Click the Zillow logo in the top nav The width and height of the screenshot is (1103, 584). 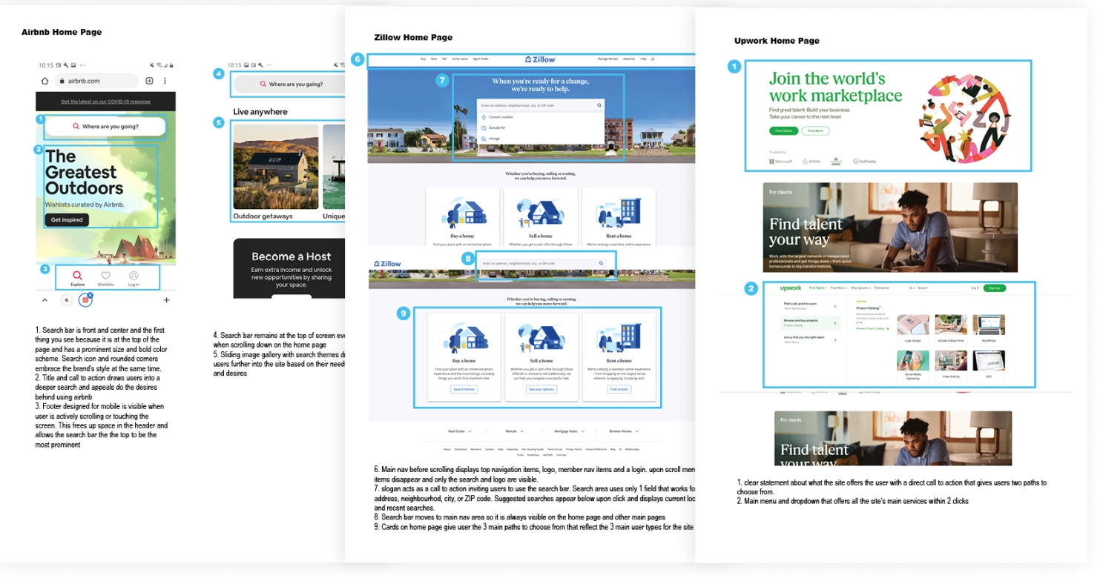click(x=541, y=59)
